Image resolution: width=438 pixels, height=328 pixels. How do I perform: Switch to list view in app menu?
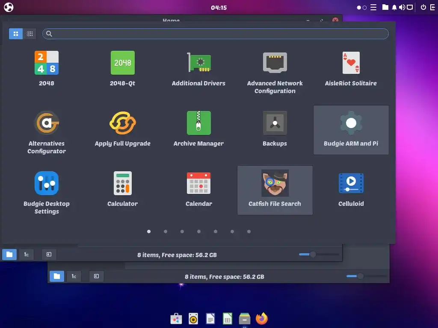pos(30,34)
